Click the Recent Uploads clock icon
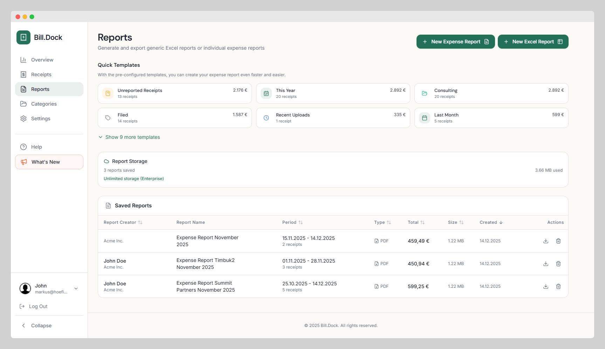The height and width of the screenshot is (349, 605). 266,118
